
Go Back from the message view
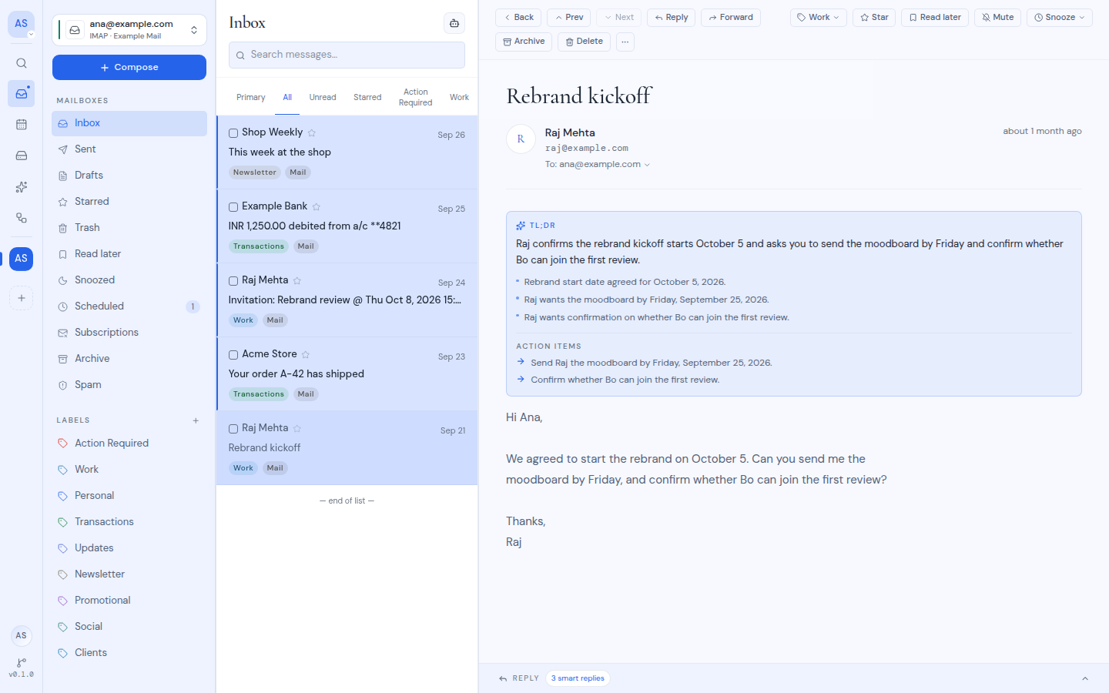(518, 18)
